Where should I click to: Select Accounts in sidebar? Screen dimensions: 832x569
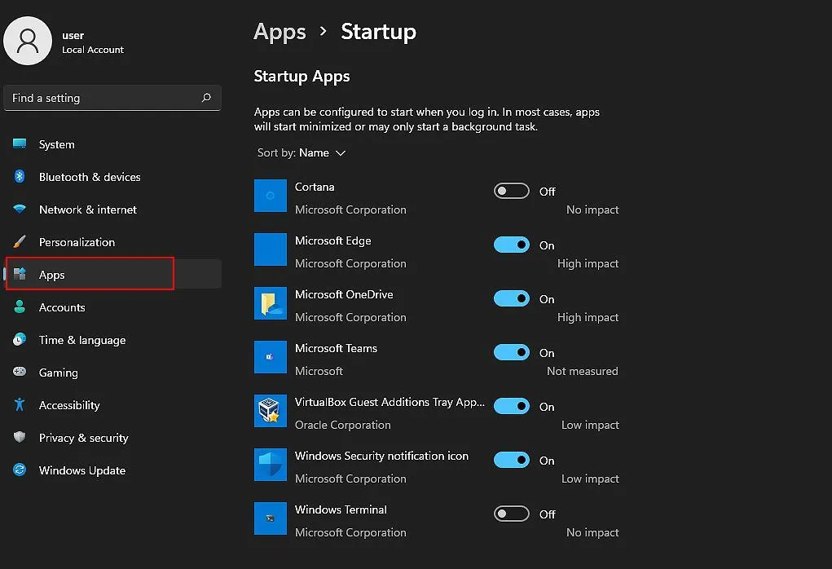click(112, 307)
